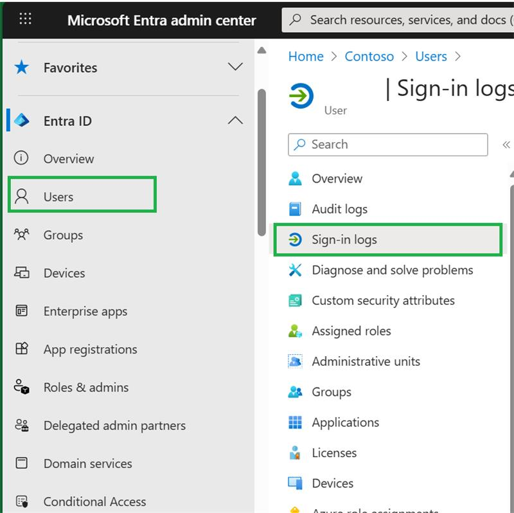Image resolution: width=514 pixels, height=513 pixels.
Task: Click the Favorites star icon
Action: coord(22,67)
